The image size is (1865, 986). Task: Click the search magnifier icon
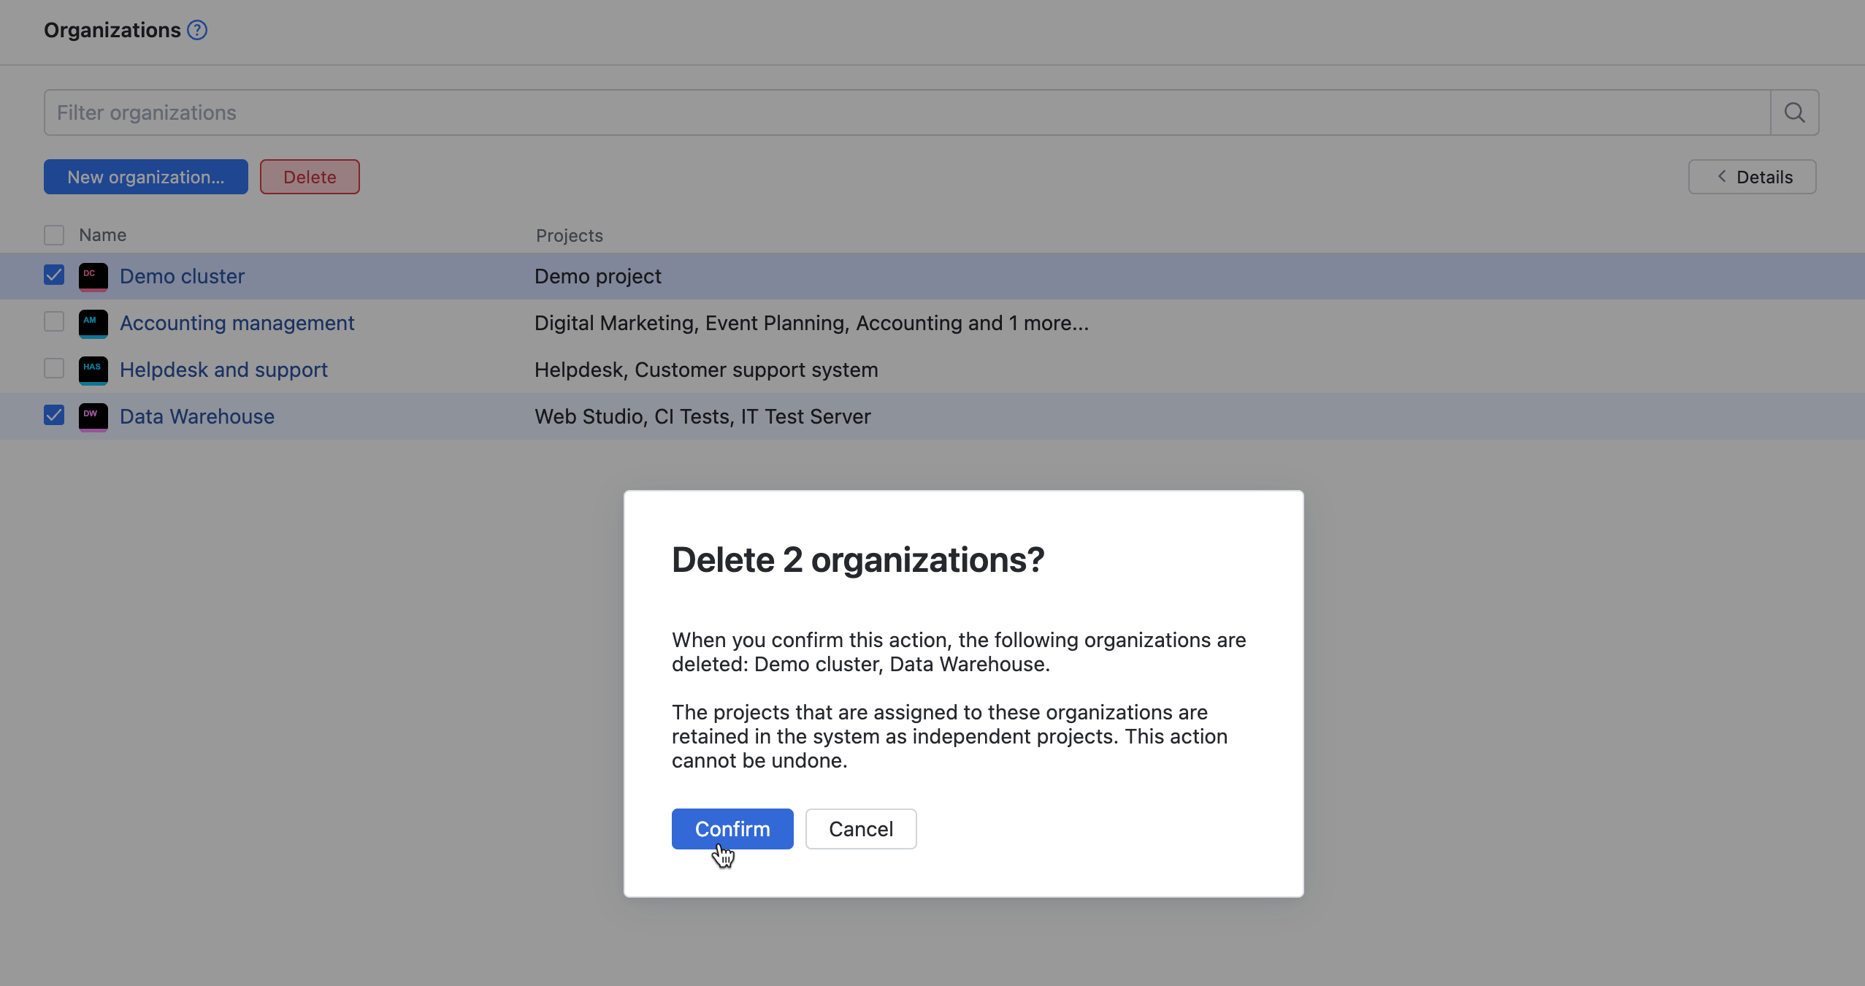point(1794,112)
